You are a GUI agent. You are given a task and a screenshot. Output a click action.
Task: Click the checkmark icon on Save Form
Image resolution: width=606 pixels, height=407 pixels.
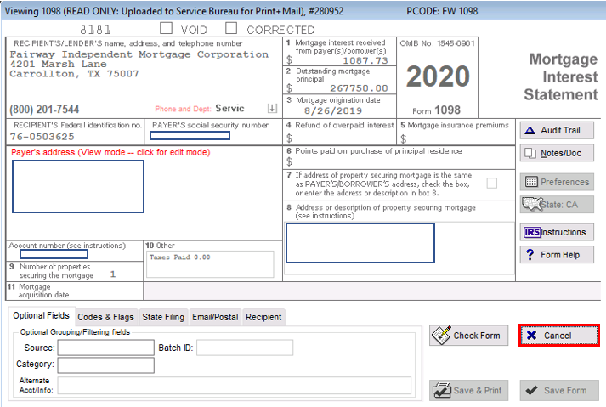531,390
